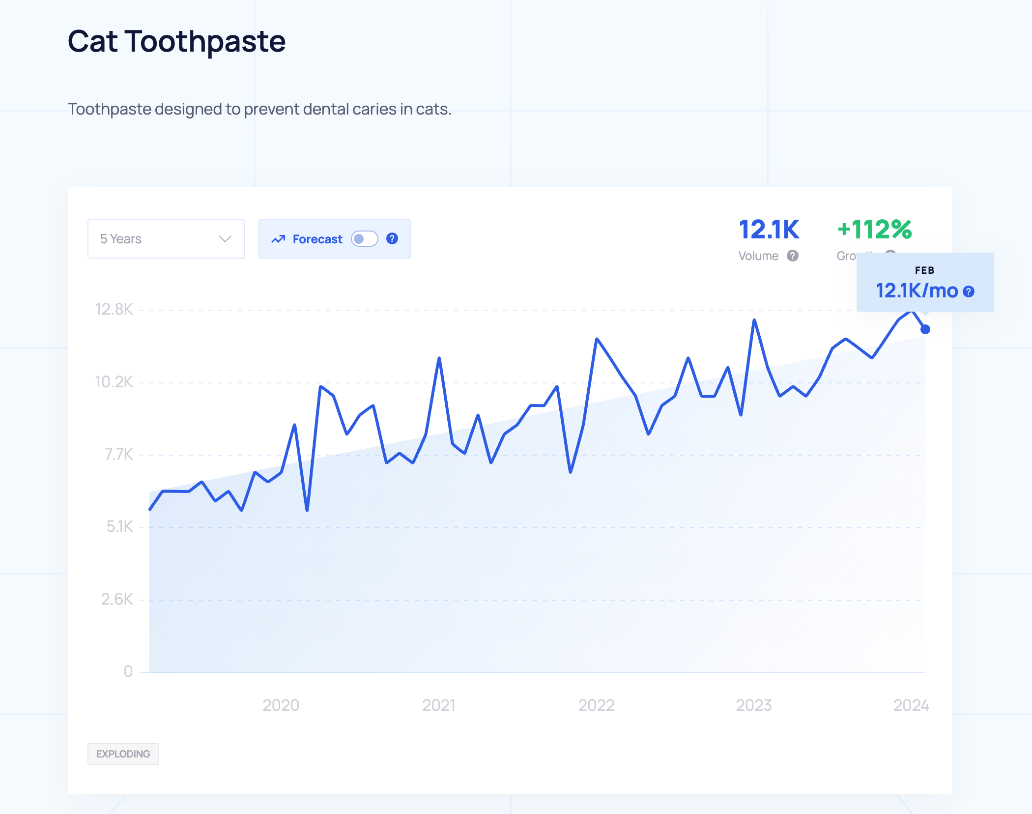The height and width of the screenshot is (814, 1032).
Task: Click the 10.2K y-axis label
Action: (x=114, y=382)
